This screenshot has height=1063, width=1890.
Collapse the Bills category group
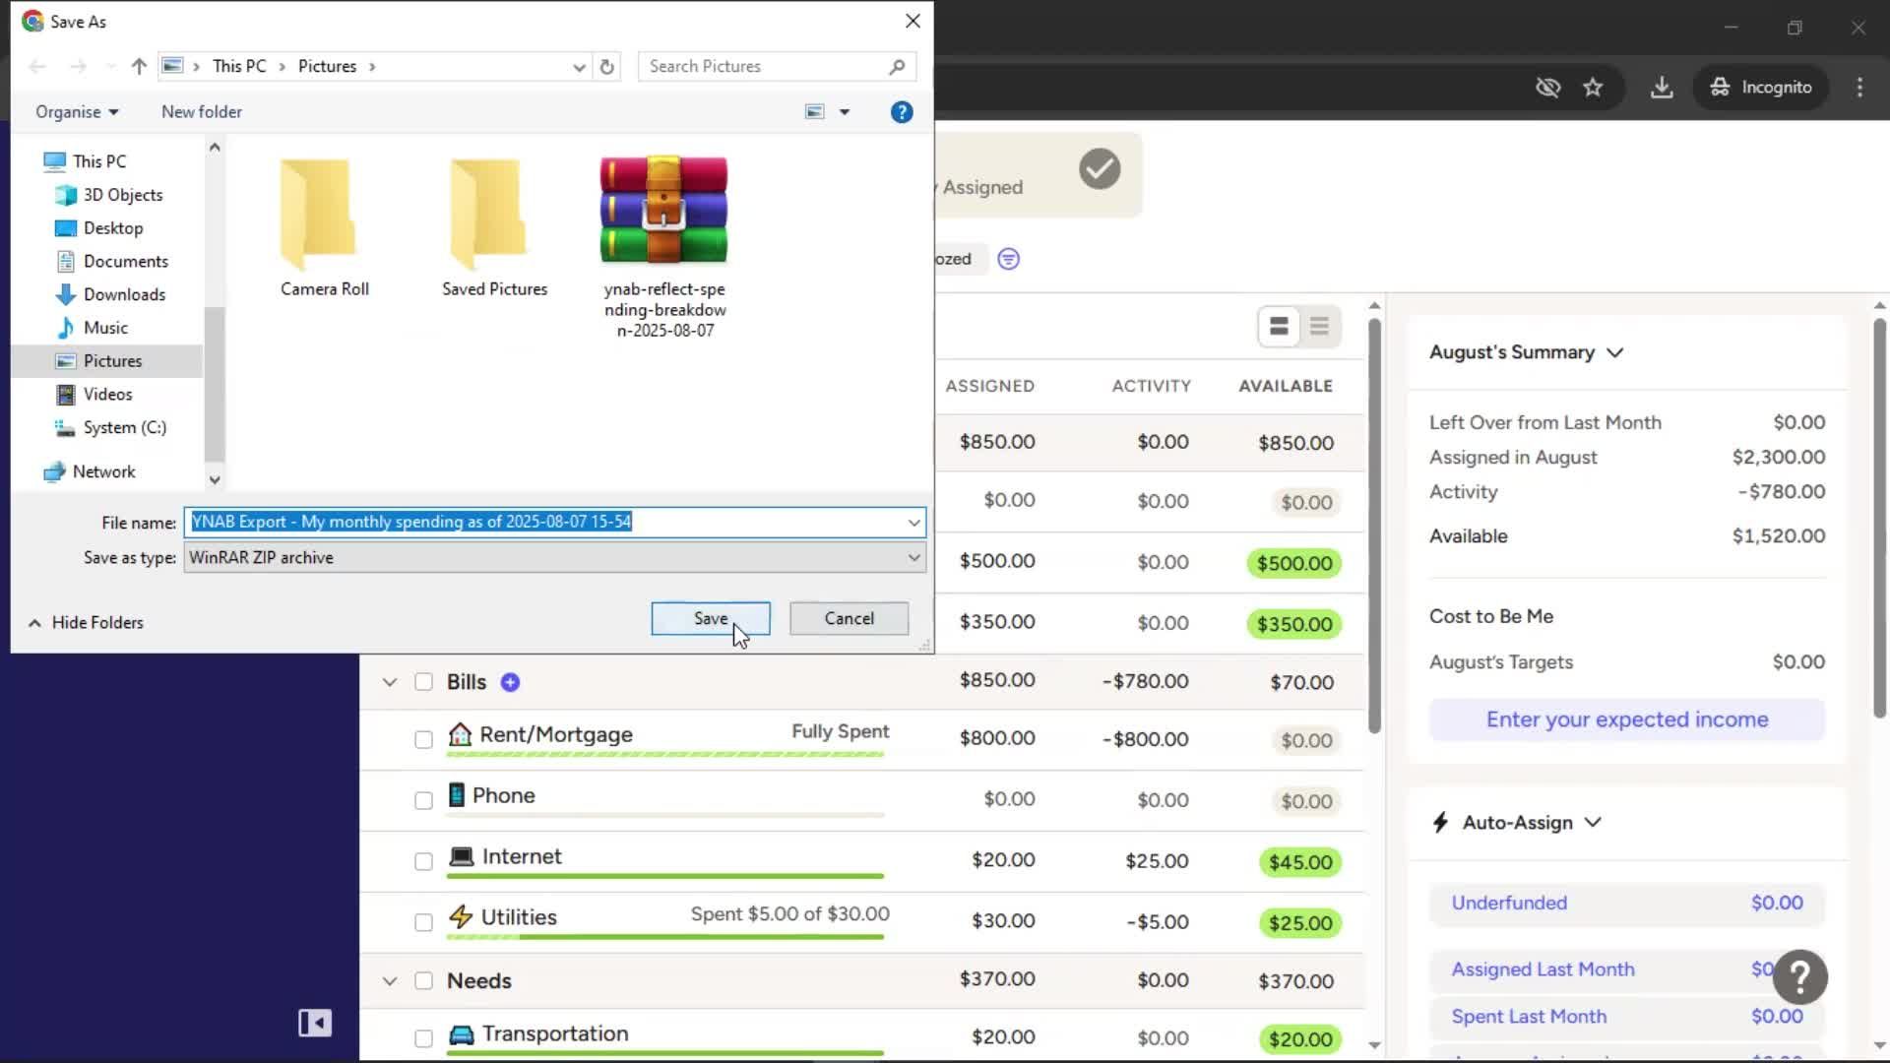pyautogui.click(x=390, y=682)
